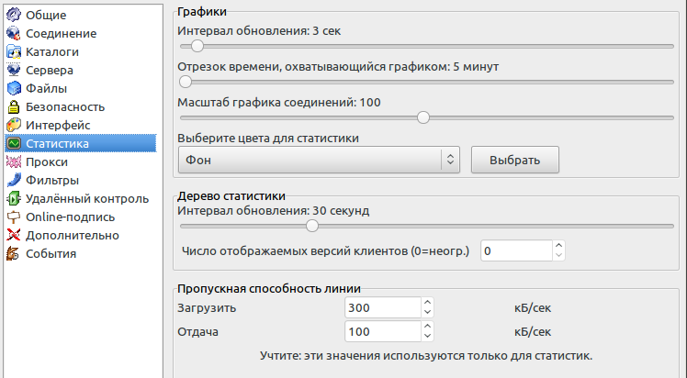
Task: Increase the Отдача bandwidth value
Action: (x=428, y=327)
